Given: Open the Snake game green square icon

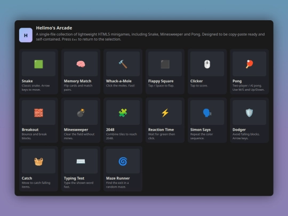Looking at the screenshot, I should (38, 64).
